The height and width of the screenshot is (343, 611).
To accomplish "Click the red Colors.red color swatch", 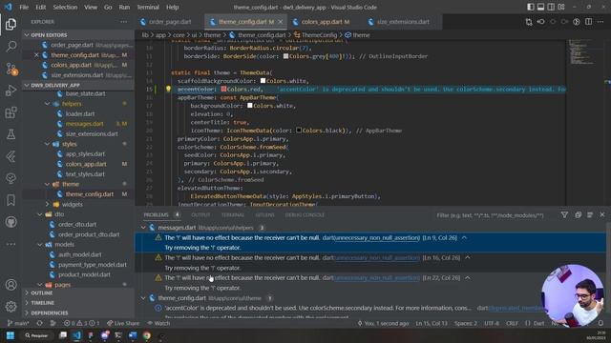I will pyautogui.click(x=223, y=89).
